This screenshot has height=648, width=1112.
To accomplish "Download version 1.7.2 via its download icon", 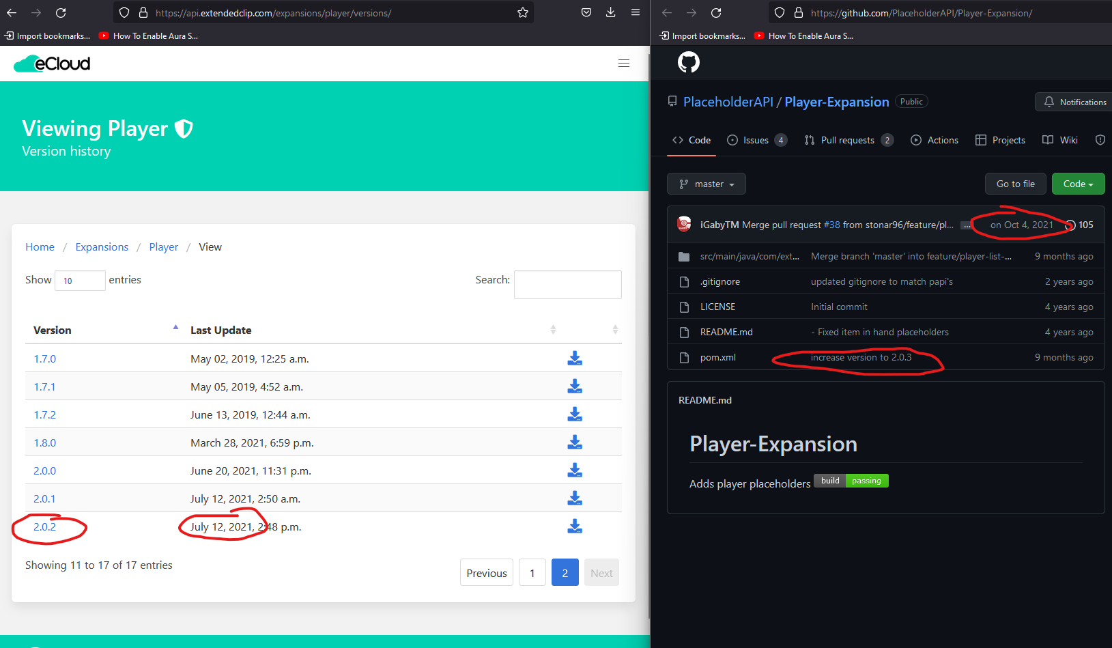I will pos(575,414).
